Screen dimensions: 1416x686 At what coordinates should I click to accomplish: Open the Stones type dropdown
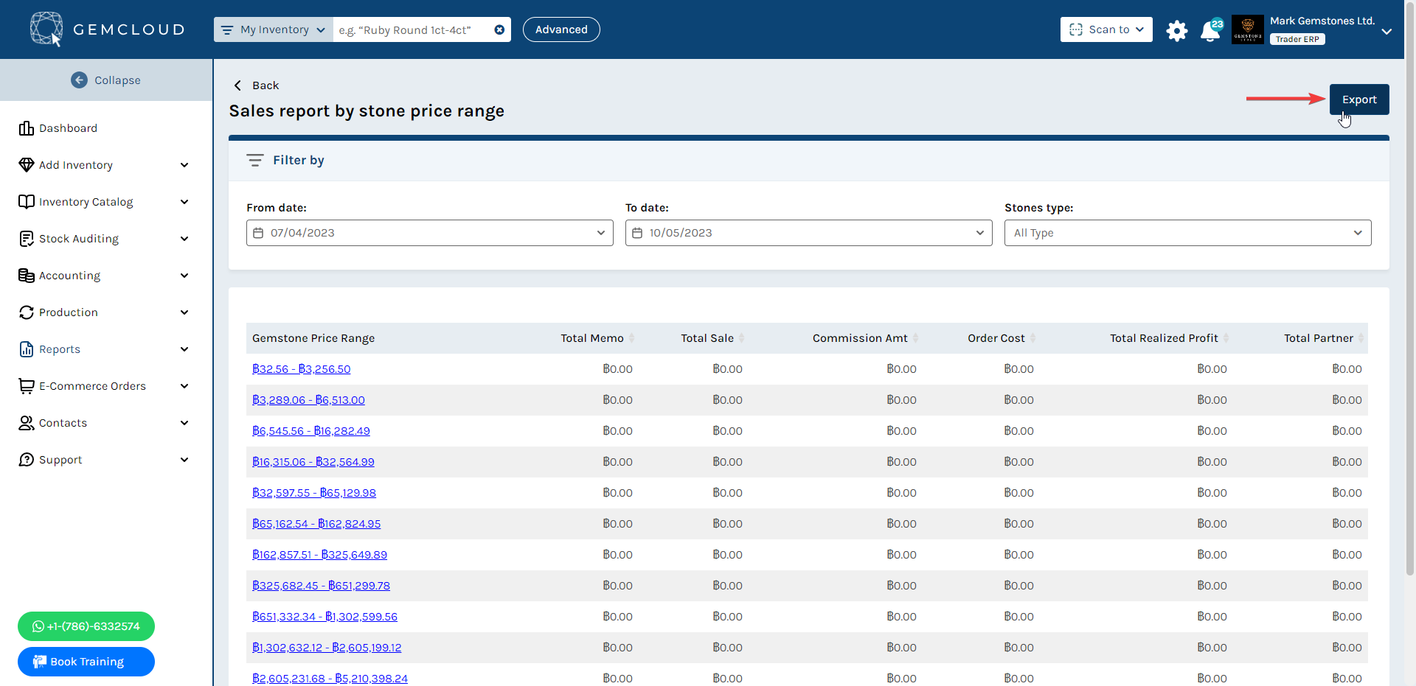[x=1187, y=233]
